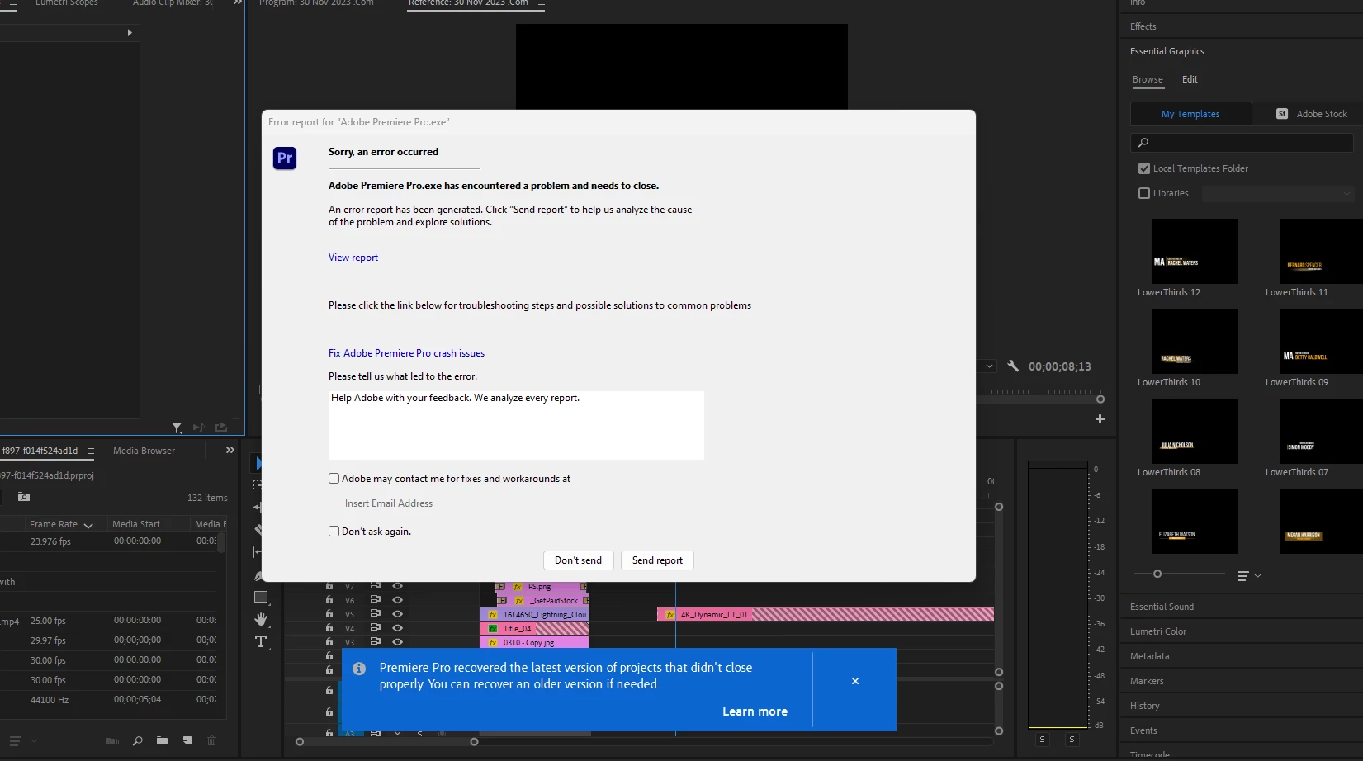Open the Reference monitor panel menu
1363x761 pixels.
coord(541,3)
